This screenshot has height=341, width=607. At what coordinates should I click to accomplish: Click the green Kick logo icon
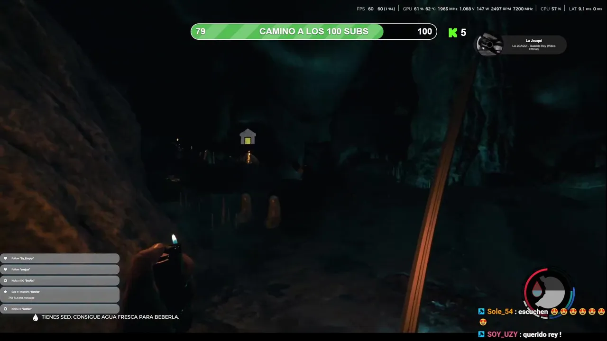click(x=452, y=33)
